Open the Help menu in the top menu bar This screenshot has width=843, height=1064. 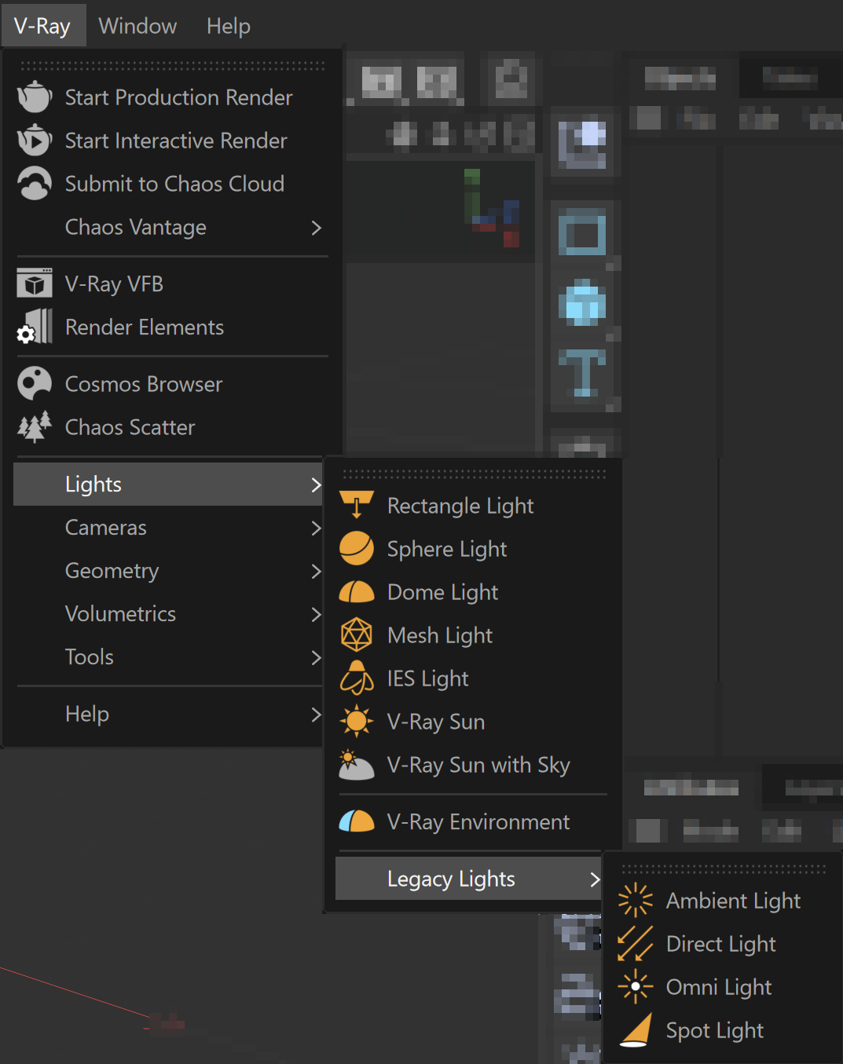pos(229,26)
